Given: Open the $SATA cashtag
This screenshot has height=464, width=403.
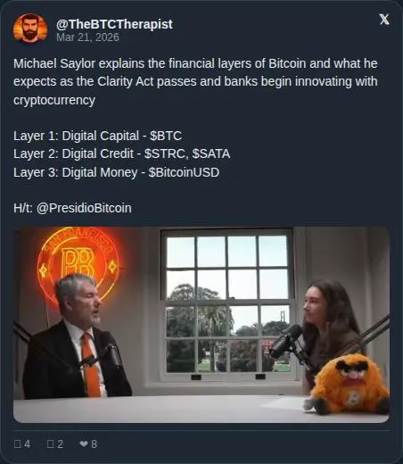Looking at the screenshot, I should coord(211,154).
